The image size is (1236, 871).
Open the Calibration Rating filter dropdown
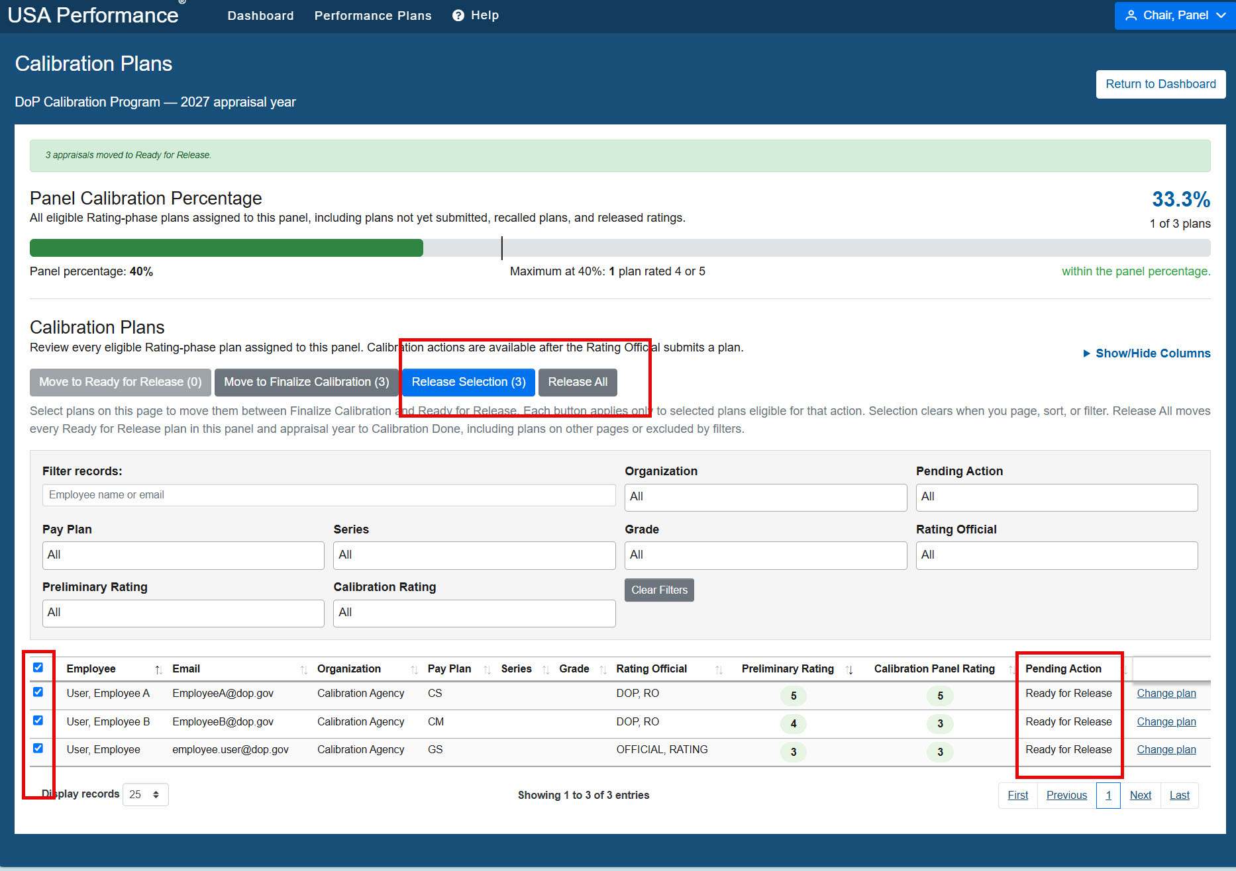point(474,613)
